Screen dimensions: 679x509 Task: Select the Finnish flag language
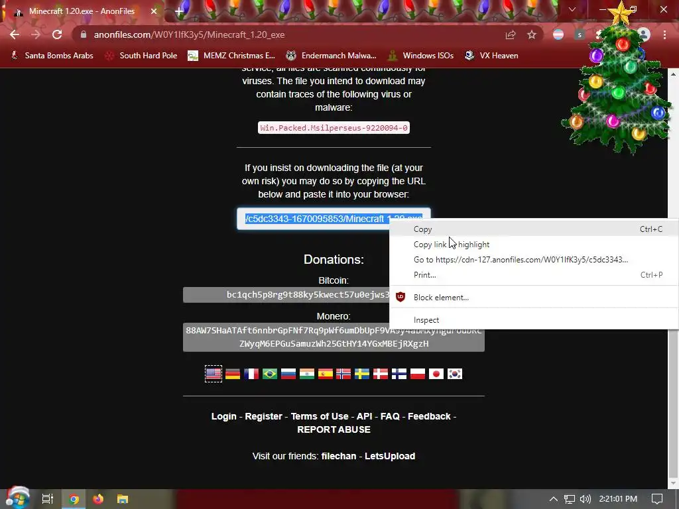pyautogui.click(x=399, y=374)
